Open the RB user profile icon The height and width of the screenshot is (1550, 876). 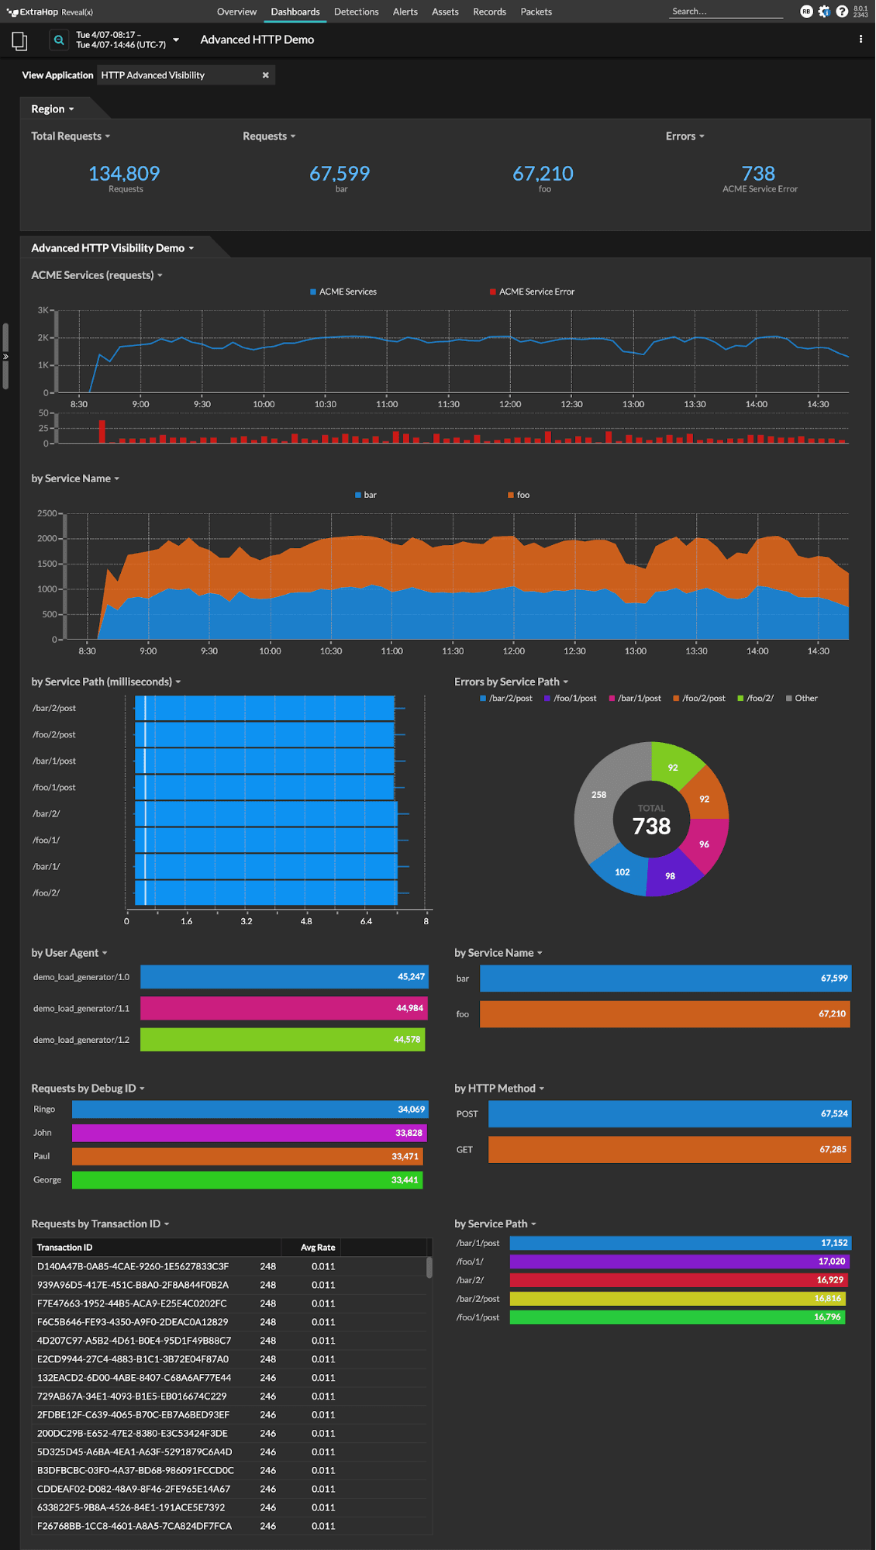coord(806,12)
